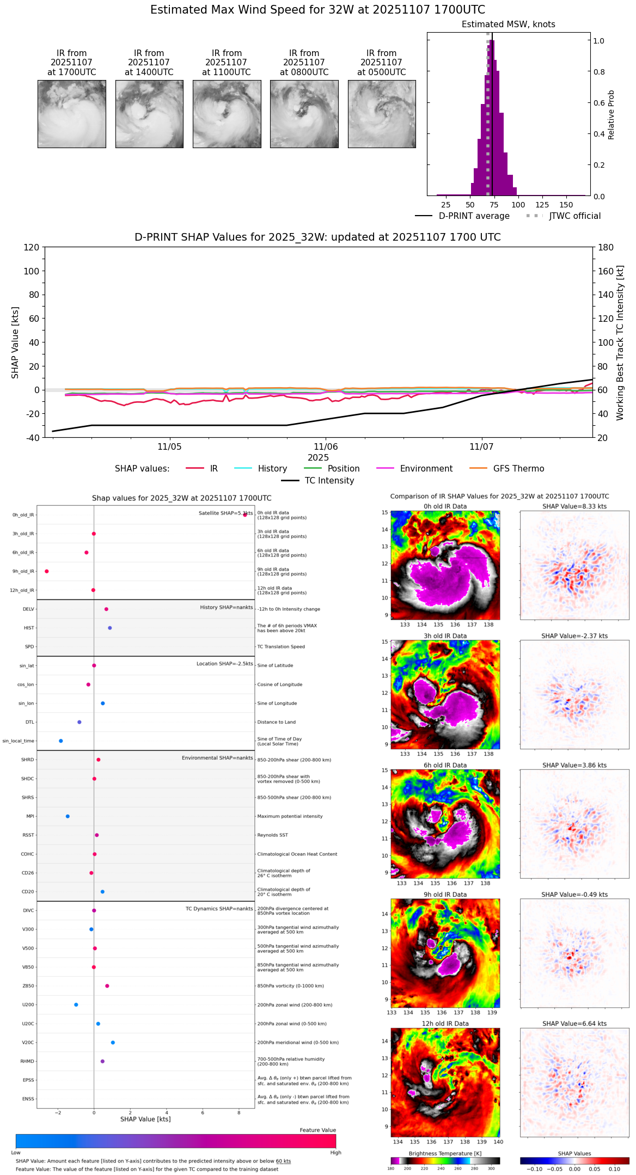Click the SHAP Value=-2.37 kts map

(574, 694)
